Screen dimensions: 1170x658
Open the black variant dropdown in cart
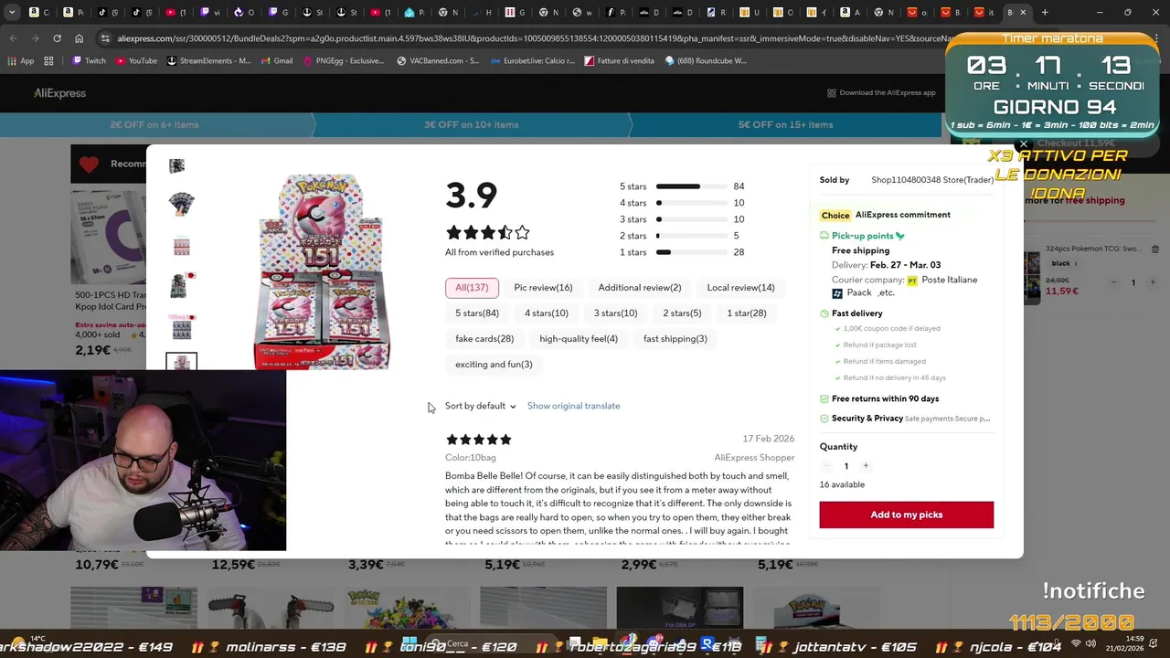click(1065, 263)
